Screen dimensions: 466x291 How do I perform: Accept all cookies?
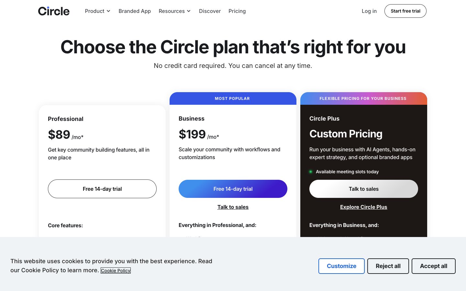coord(433,266)
